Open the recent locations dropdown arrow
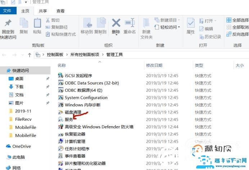Image resolution: width=249 pixels, height=170 pixels. click(23, 55)
